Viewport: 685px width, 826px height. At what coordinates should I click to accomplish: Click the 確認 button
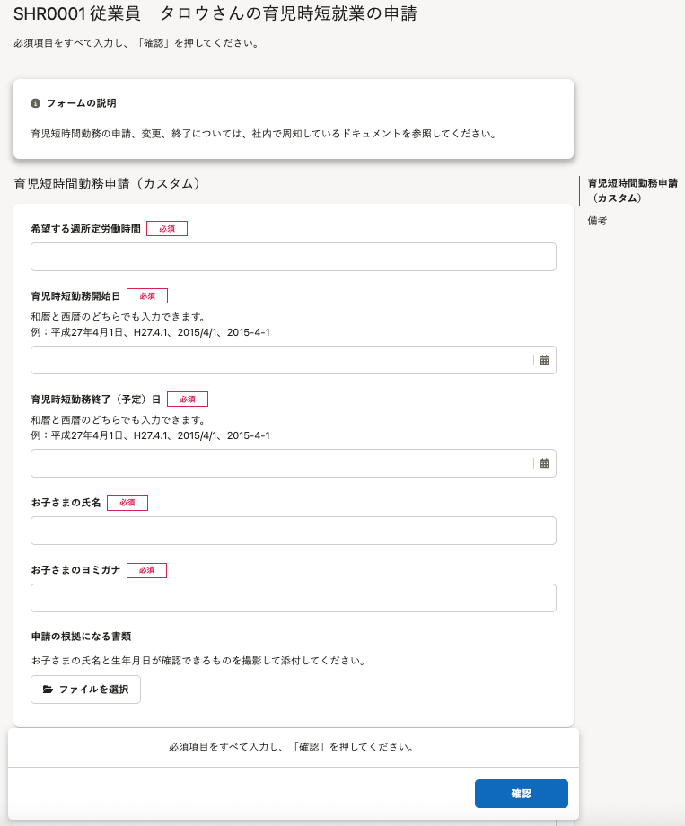(521, 794)
